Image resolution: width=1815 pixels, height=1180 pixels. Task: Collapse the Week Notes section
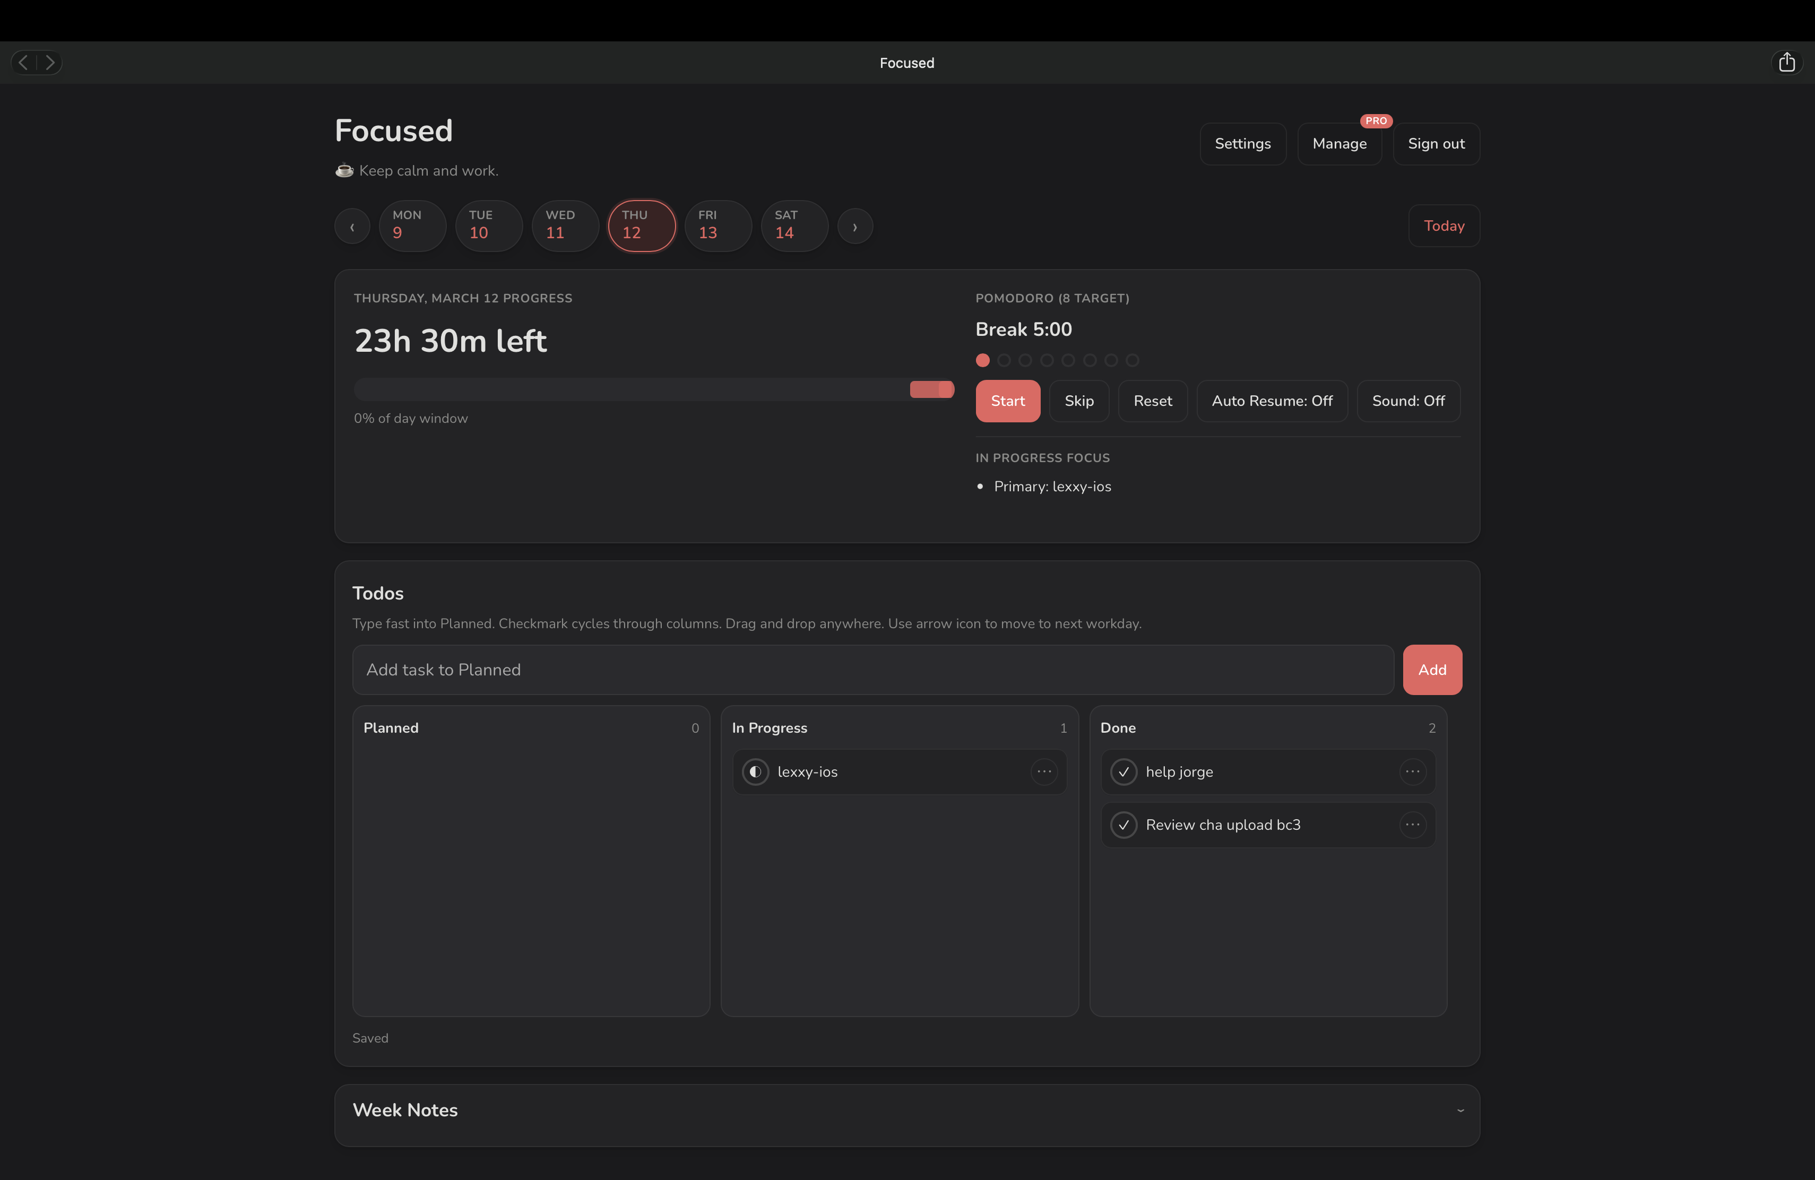(x=1460, y=1112)
